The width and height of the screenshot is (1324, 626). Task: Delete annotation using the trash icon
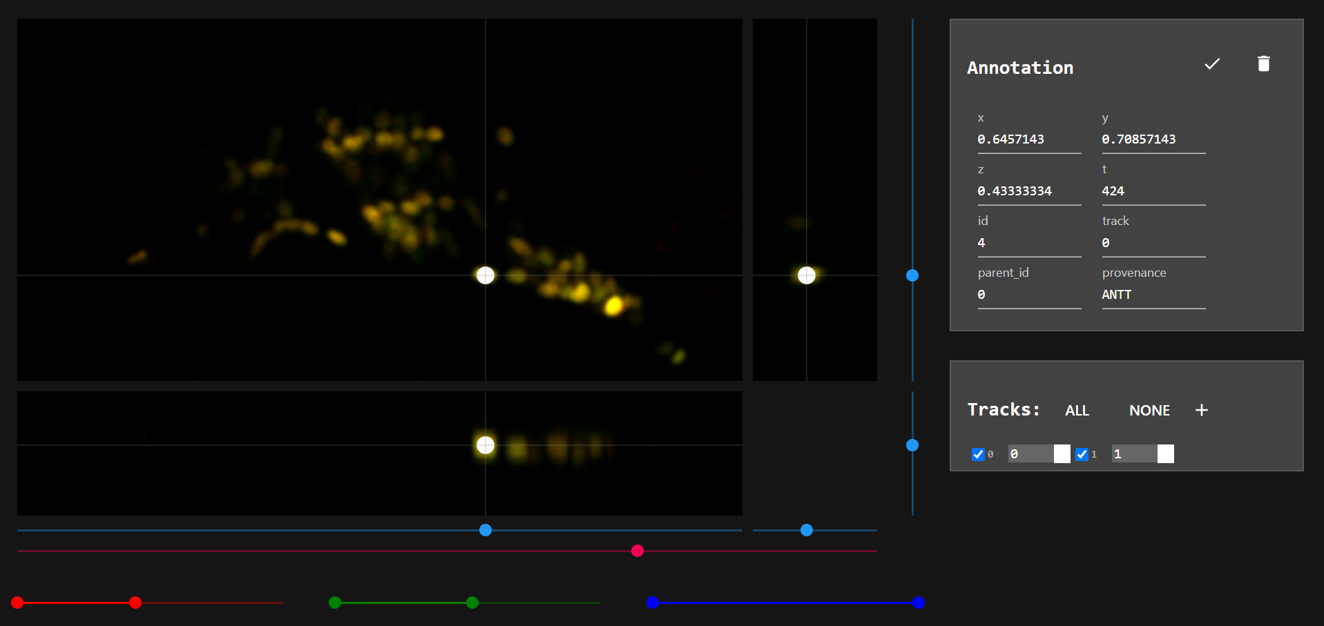[1263, 63]
